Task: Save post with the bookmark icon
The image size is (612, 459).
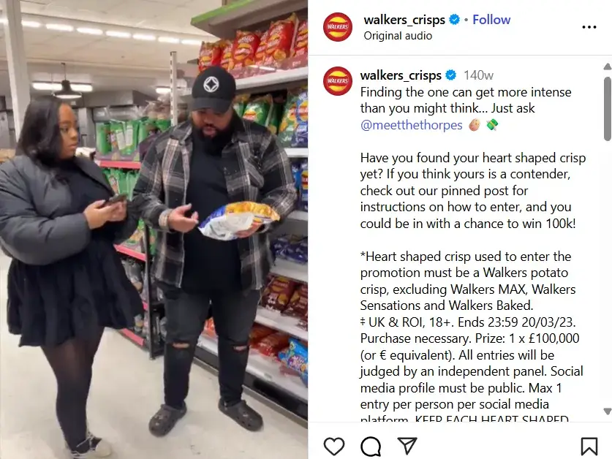Action: [589, 446]
